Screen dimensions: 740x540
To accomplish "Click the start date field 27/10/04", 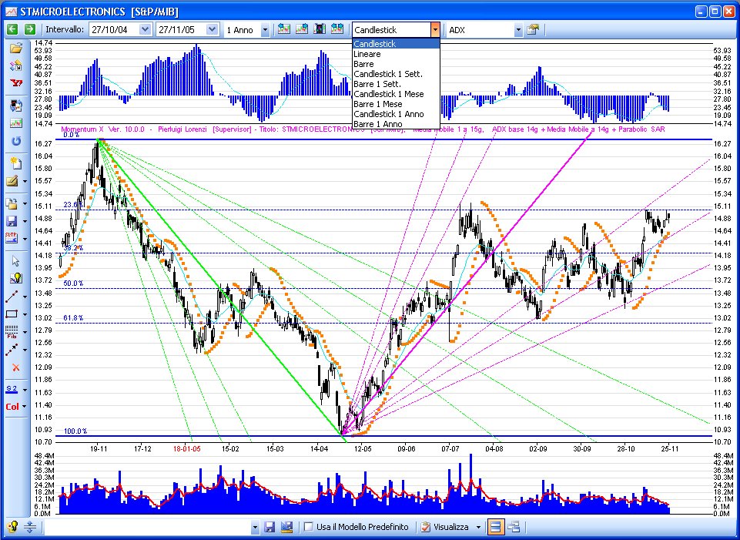I will 114,30.
